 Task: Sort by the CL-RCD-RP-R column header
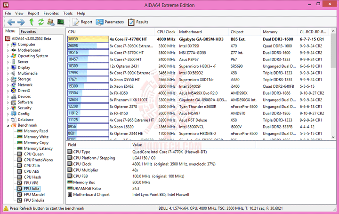(313, 32)
